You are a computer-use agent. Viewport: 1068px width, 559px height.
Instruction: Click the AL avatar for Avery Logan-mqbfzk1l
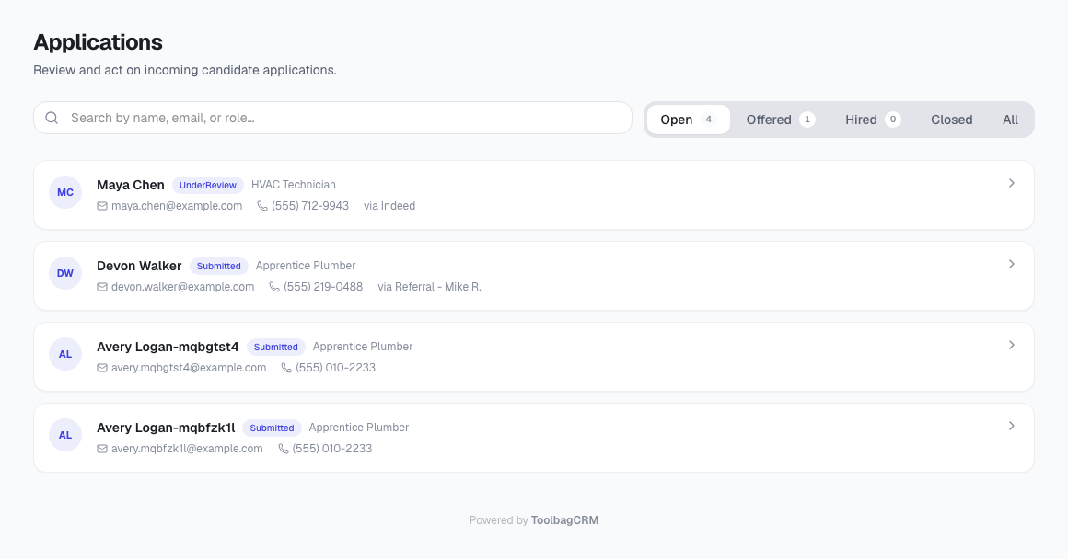coord(65,435)
